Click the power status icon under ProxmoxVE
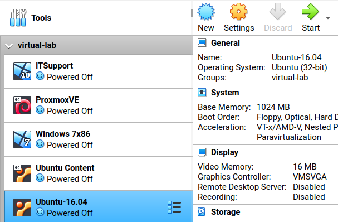 pyautogui.click(x=40, y=110)
